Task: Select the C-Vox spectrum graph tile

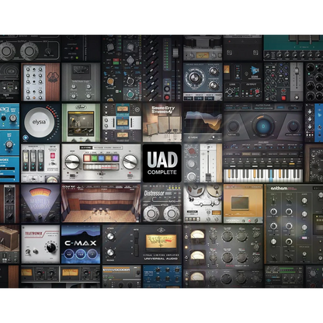Action: pos(203,123)
